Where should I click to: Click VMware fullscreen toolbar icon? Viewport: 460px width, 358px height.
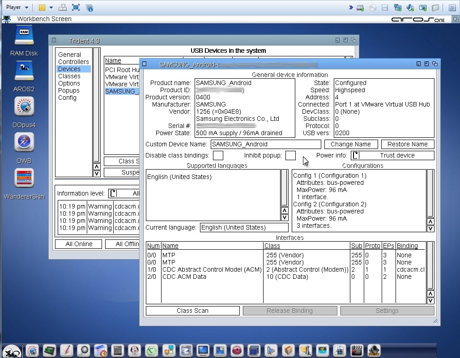tap(76, 8)
